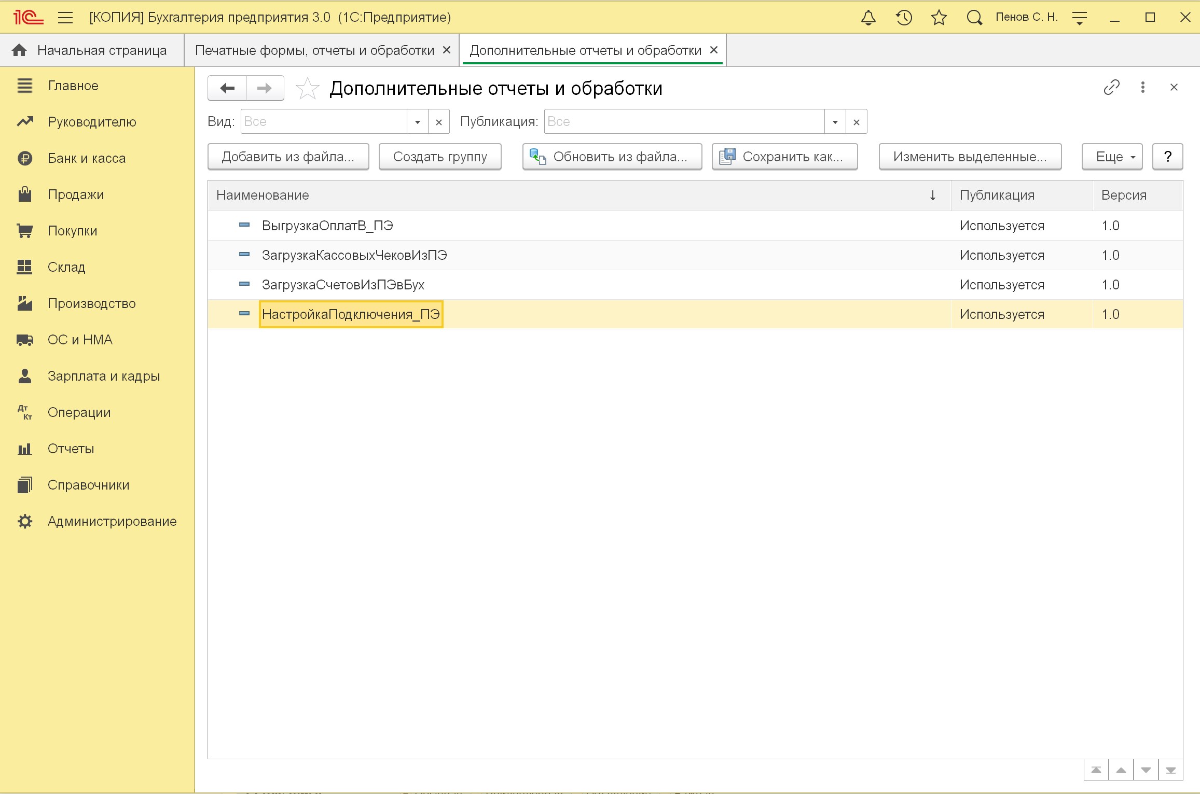1200x794 pixels.
Task: Click Добавить из файла button
Action: (288, 157)
